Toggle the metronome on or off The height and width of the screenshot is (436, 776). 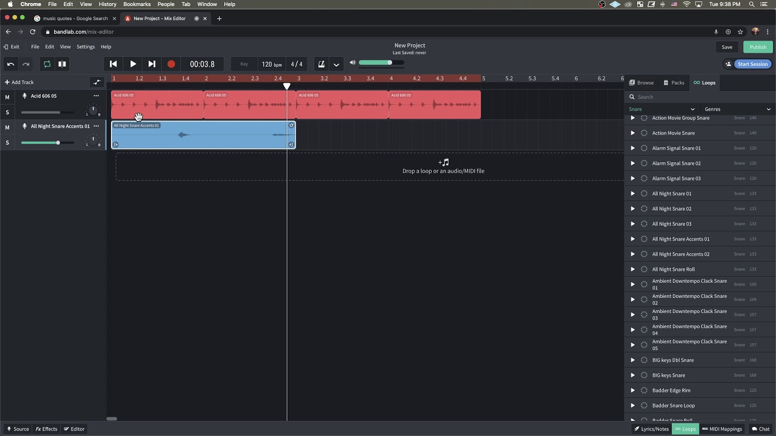[x=321, y=64]
